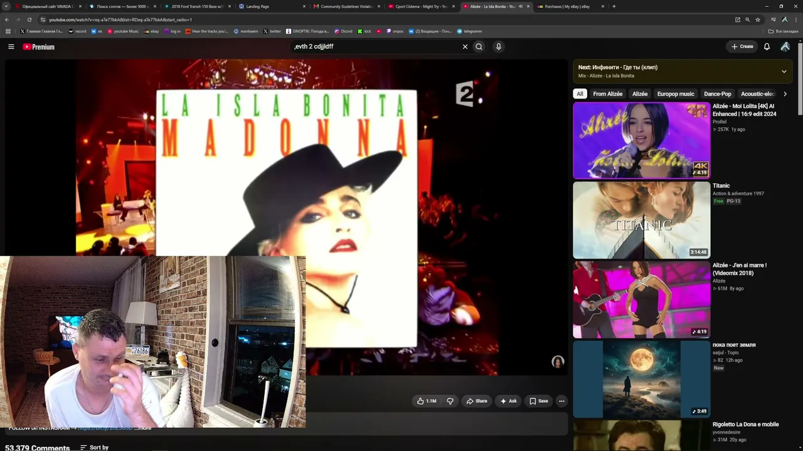
Task: Open the Discord bookmark
Action: point(343,31)
